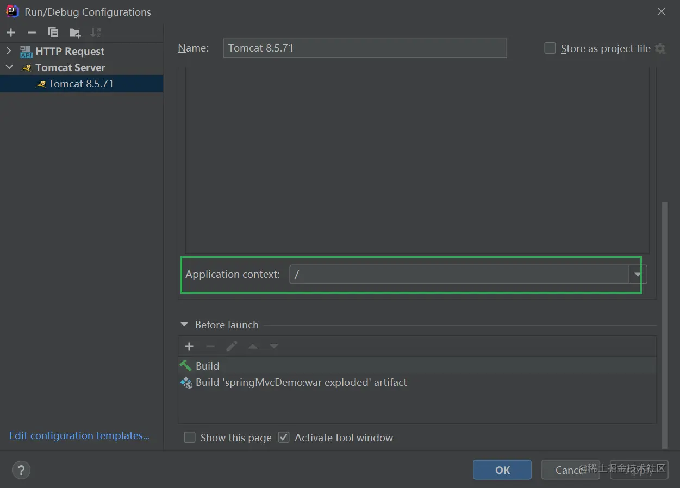Viewport: 680px width, 488px height.
Task: Click into the Name field
Action: point(365,48)
